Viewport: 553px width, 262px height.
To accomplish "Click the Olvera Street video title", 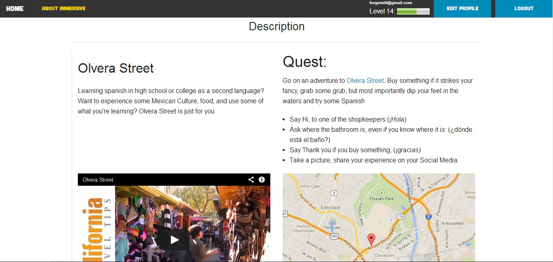I will click(98, 180).
